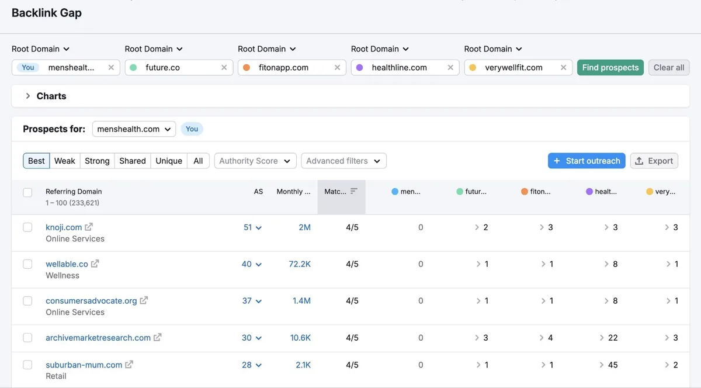
Task: Remove fitonapp.com from domain field
Action: click(337, 67)
